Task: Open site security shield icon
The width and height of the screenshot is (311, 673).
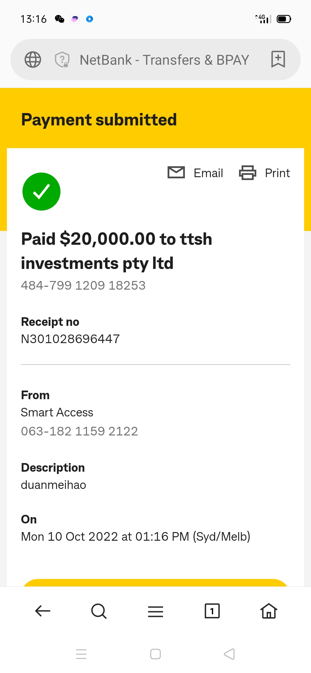Action: 62,60
